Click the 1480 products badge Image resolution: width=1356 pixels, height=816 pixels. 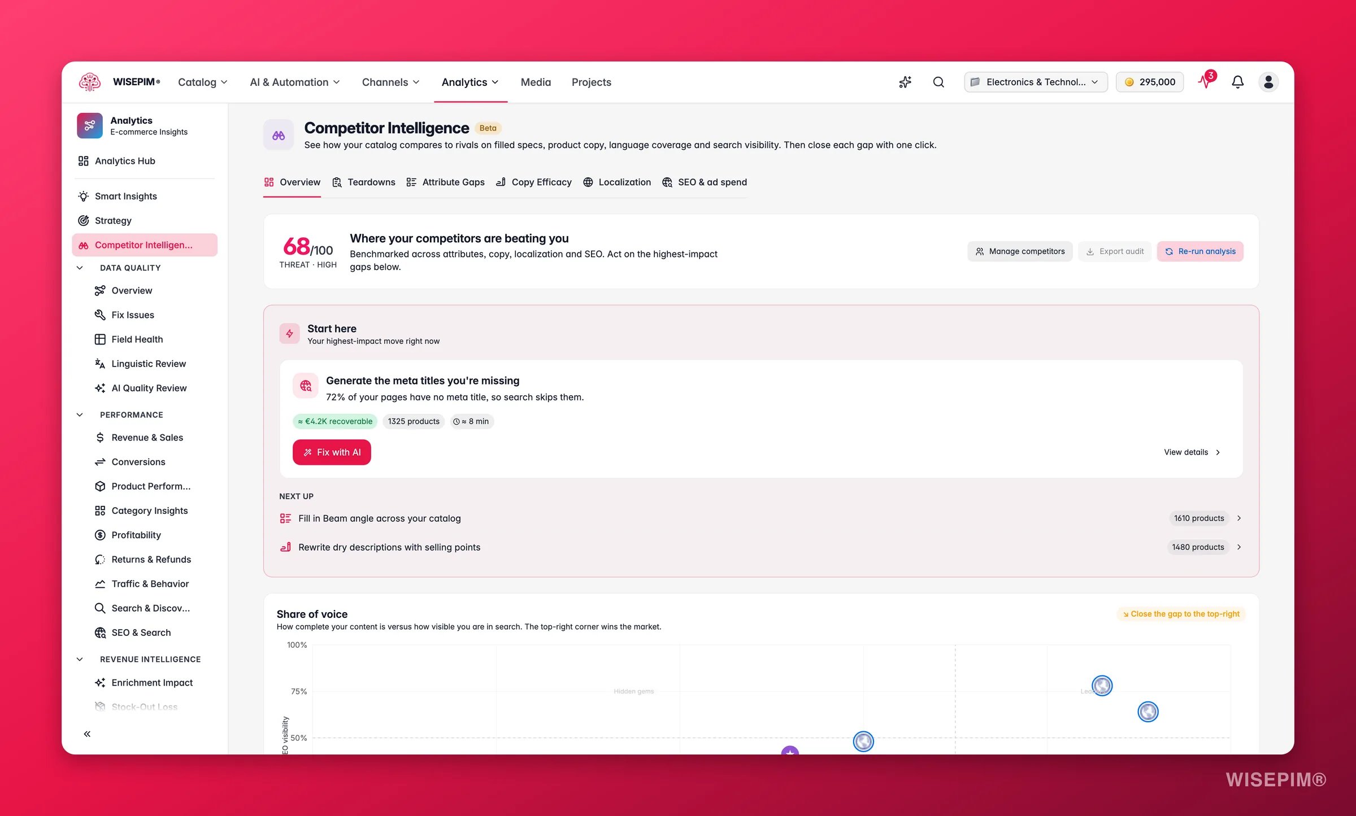(1198, 547)
